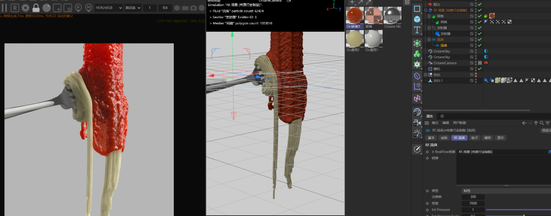
Task: Click the hexagon pencil edit icon
Action: 417,149
